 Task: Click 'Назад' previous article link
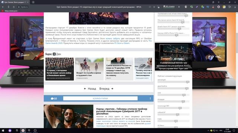click(x=90, y=89)
